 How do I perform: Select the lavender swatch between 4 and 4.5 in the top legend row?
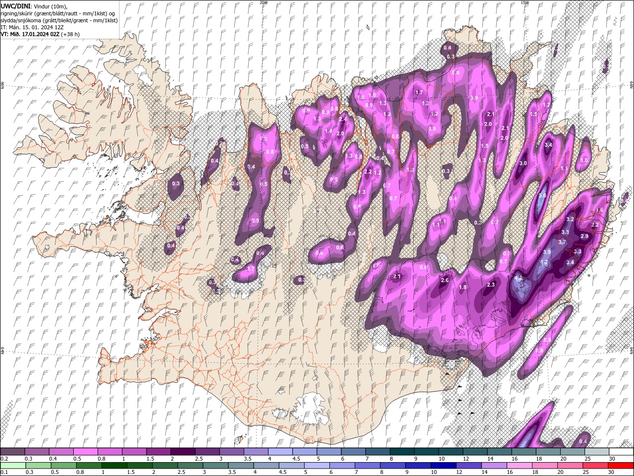tap(280, 452)
